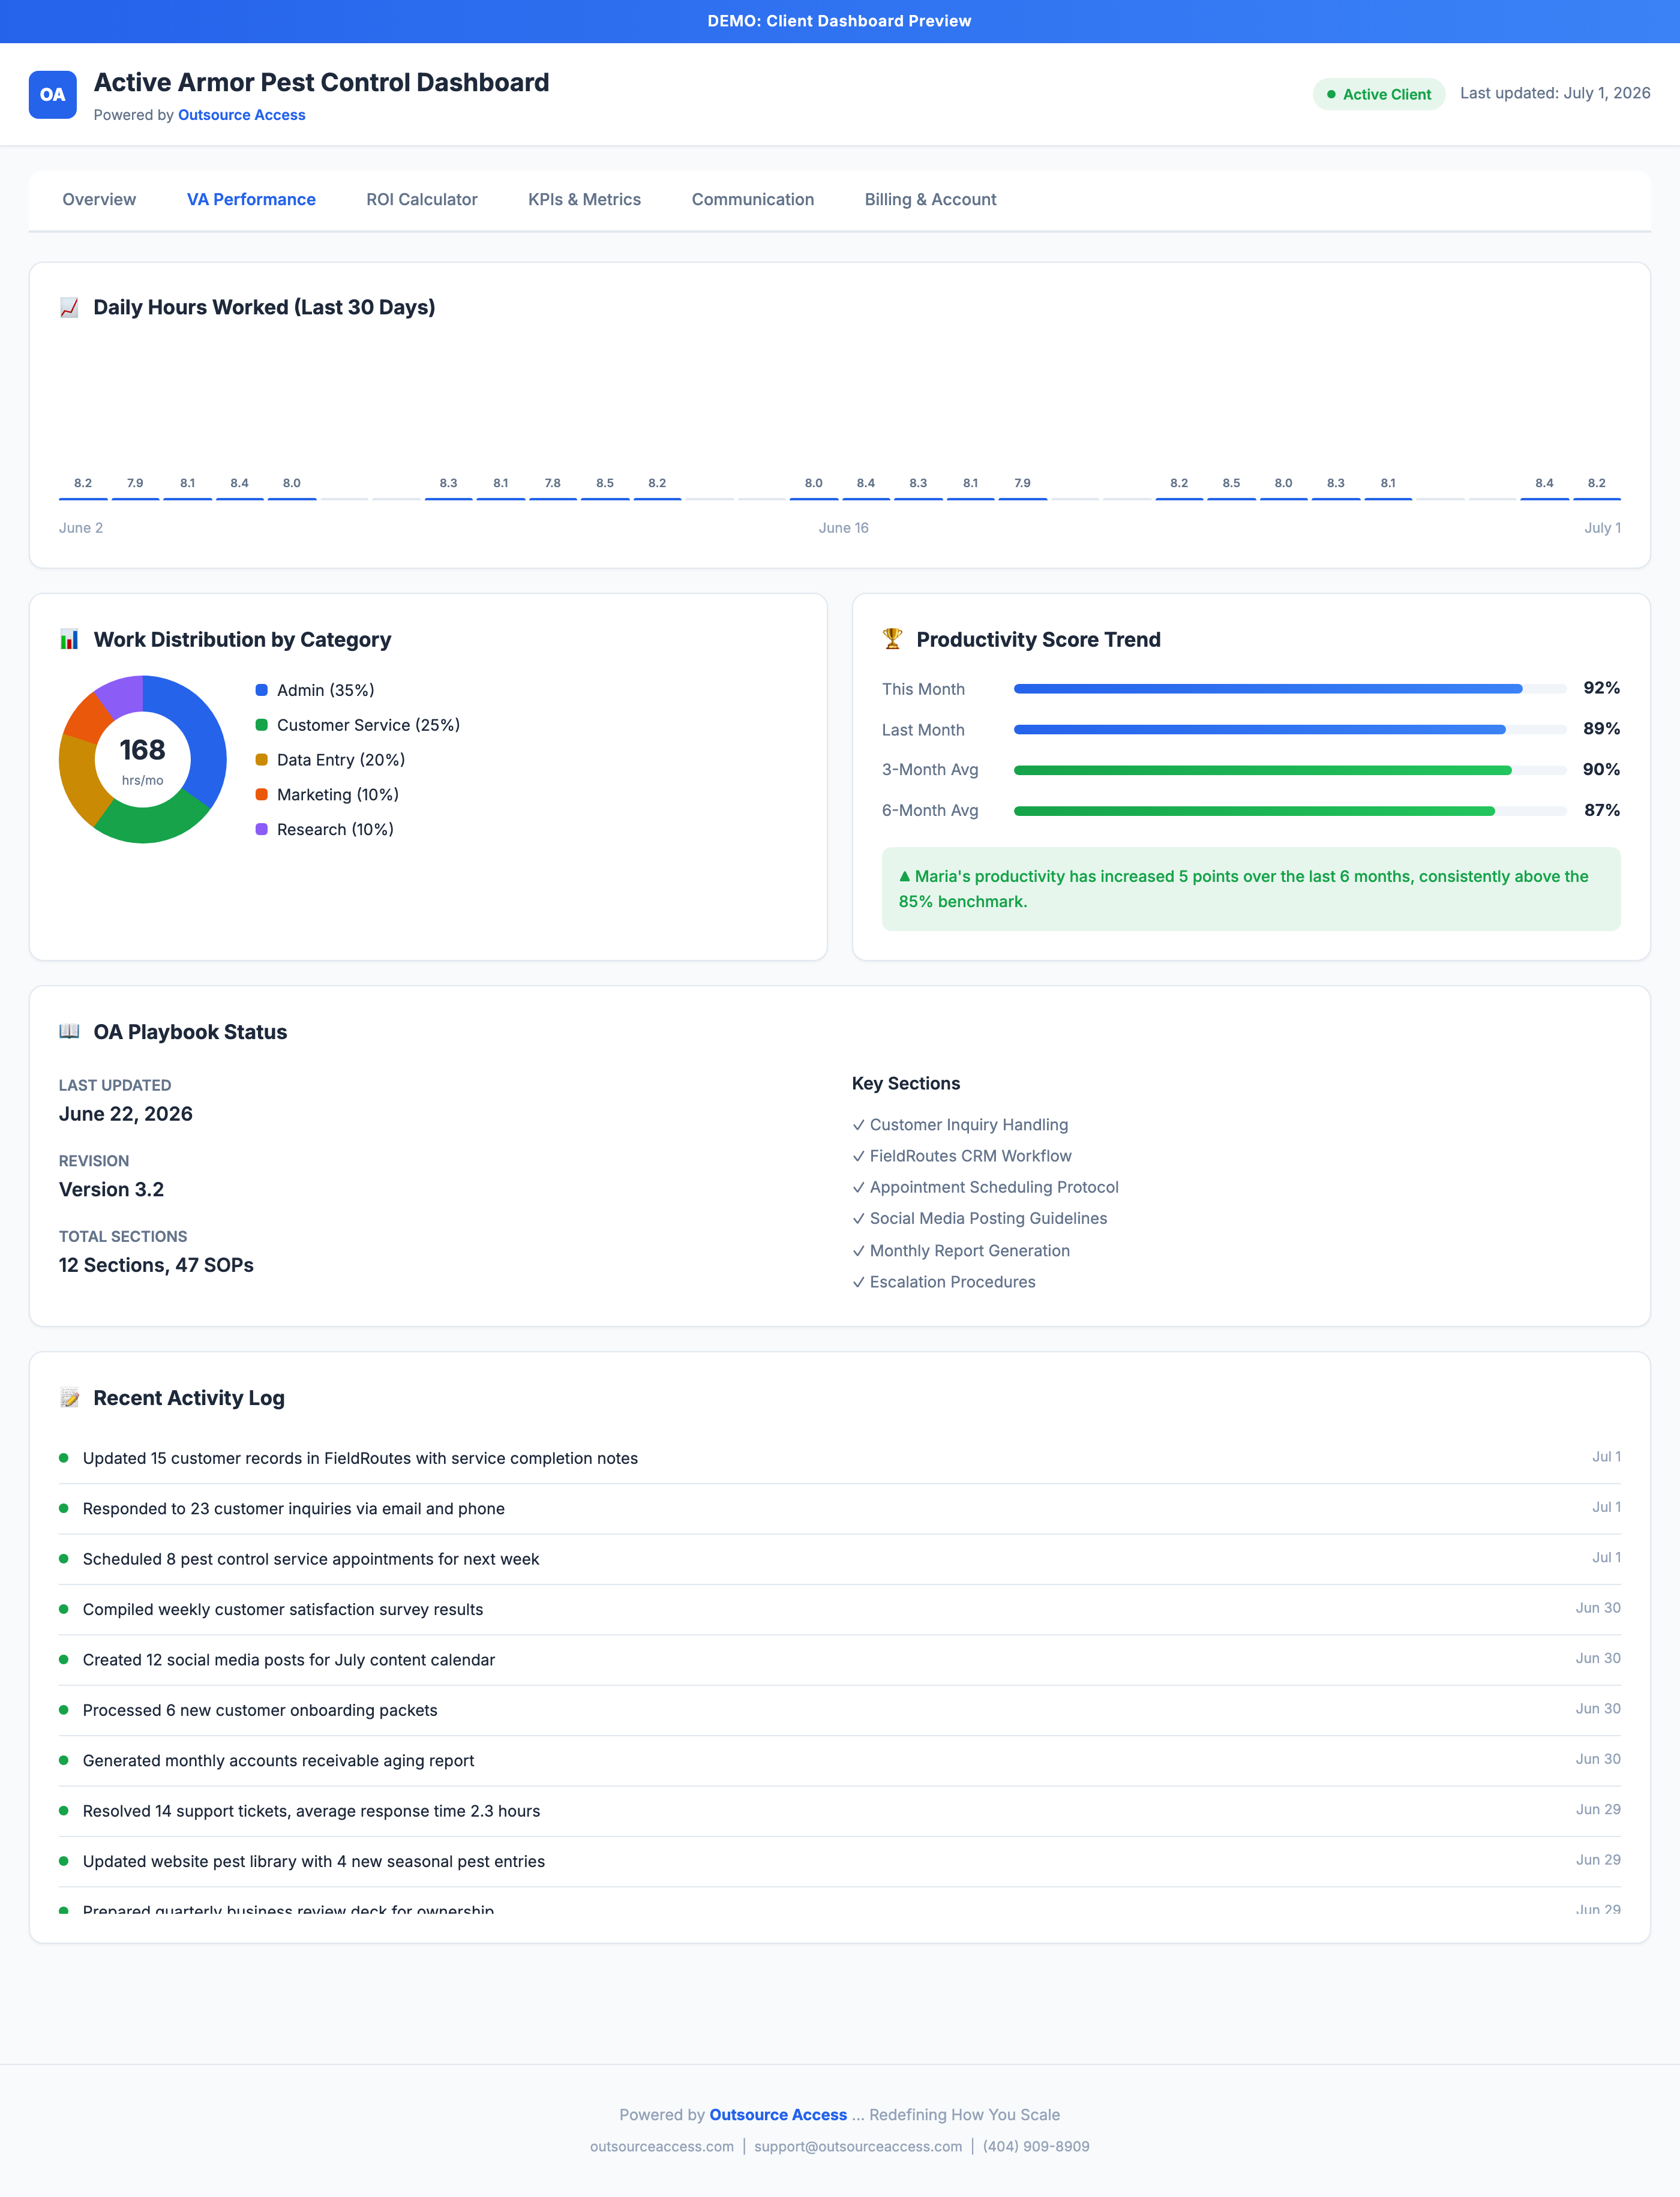Open the KPIs & Metrics tab
Viewport: 1680px width, 2197px height.
tap(584, 199)
